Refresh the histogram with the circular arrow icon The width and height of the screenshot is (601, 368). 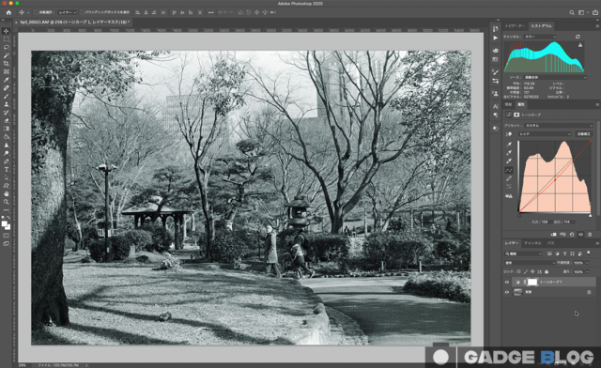pyautogui.click(x=578, y=37)
